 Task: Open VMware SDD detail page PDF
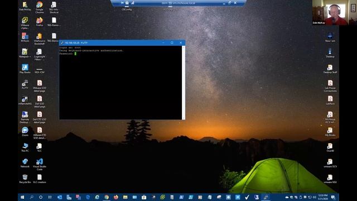40,85
